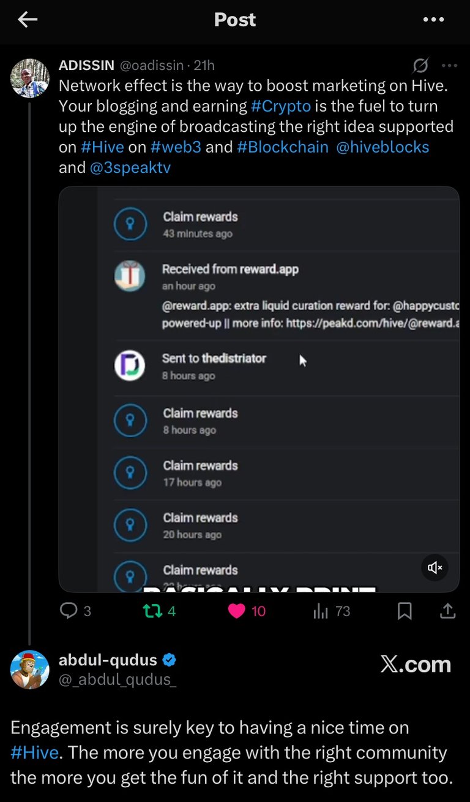The height and width of the screenshot is (802, 470).
Task: Open the Grok icon on ADISSIN's post
Action: coord(420,66)
